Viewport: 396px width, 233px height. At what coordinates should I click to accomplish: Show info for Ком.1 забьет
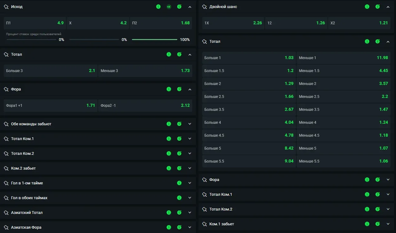367,224
